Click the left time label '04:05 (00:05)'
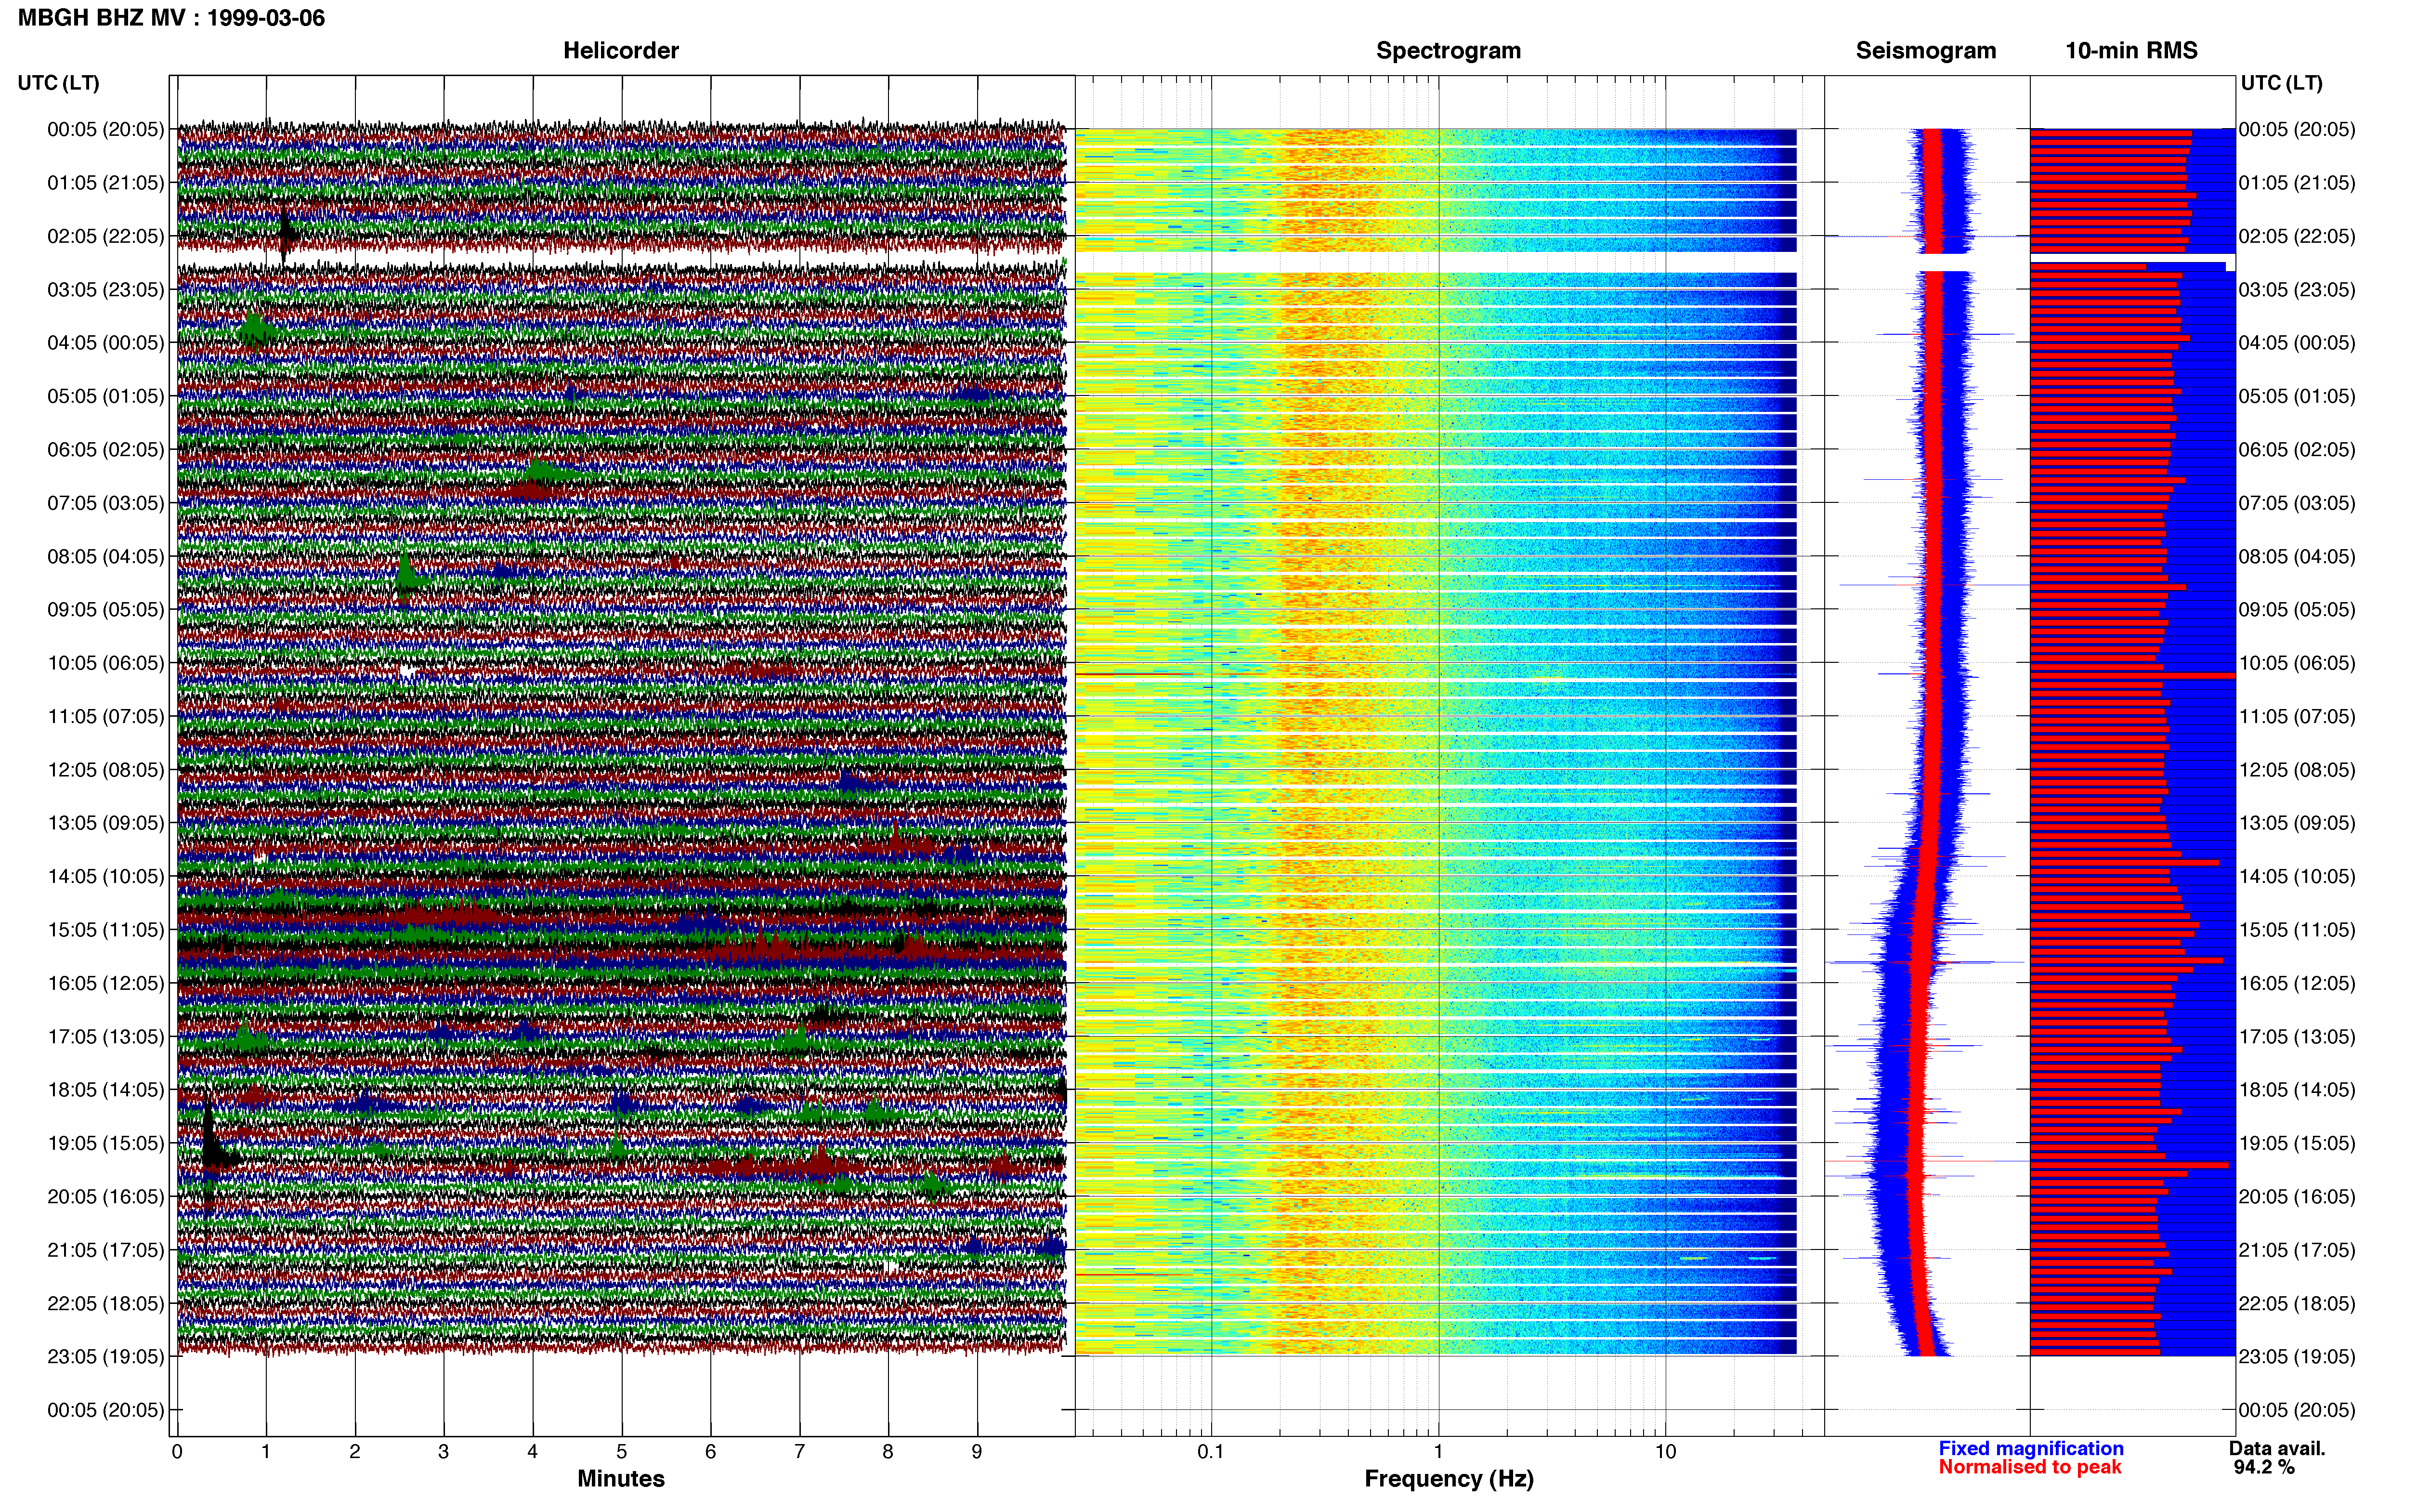This screenshot has width=2417, height=1512. [105, 343]
